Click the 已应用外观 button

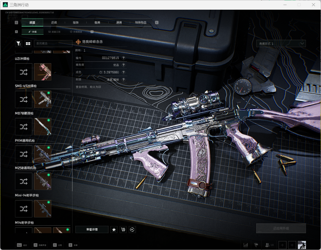[x=281, y=228]
